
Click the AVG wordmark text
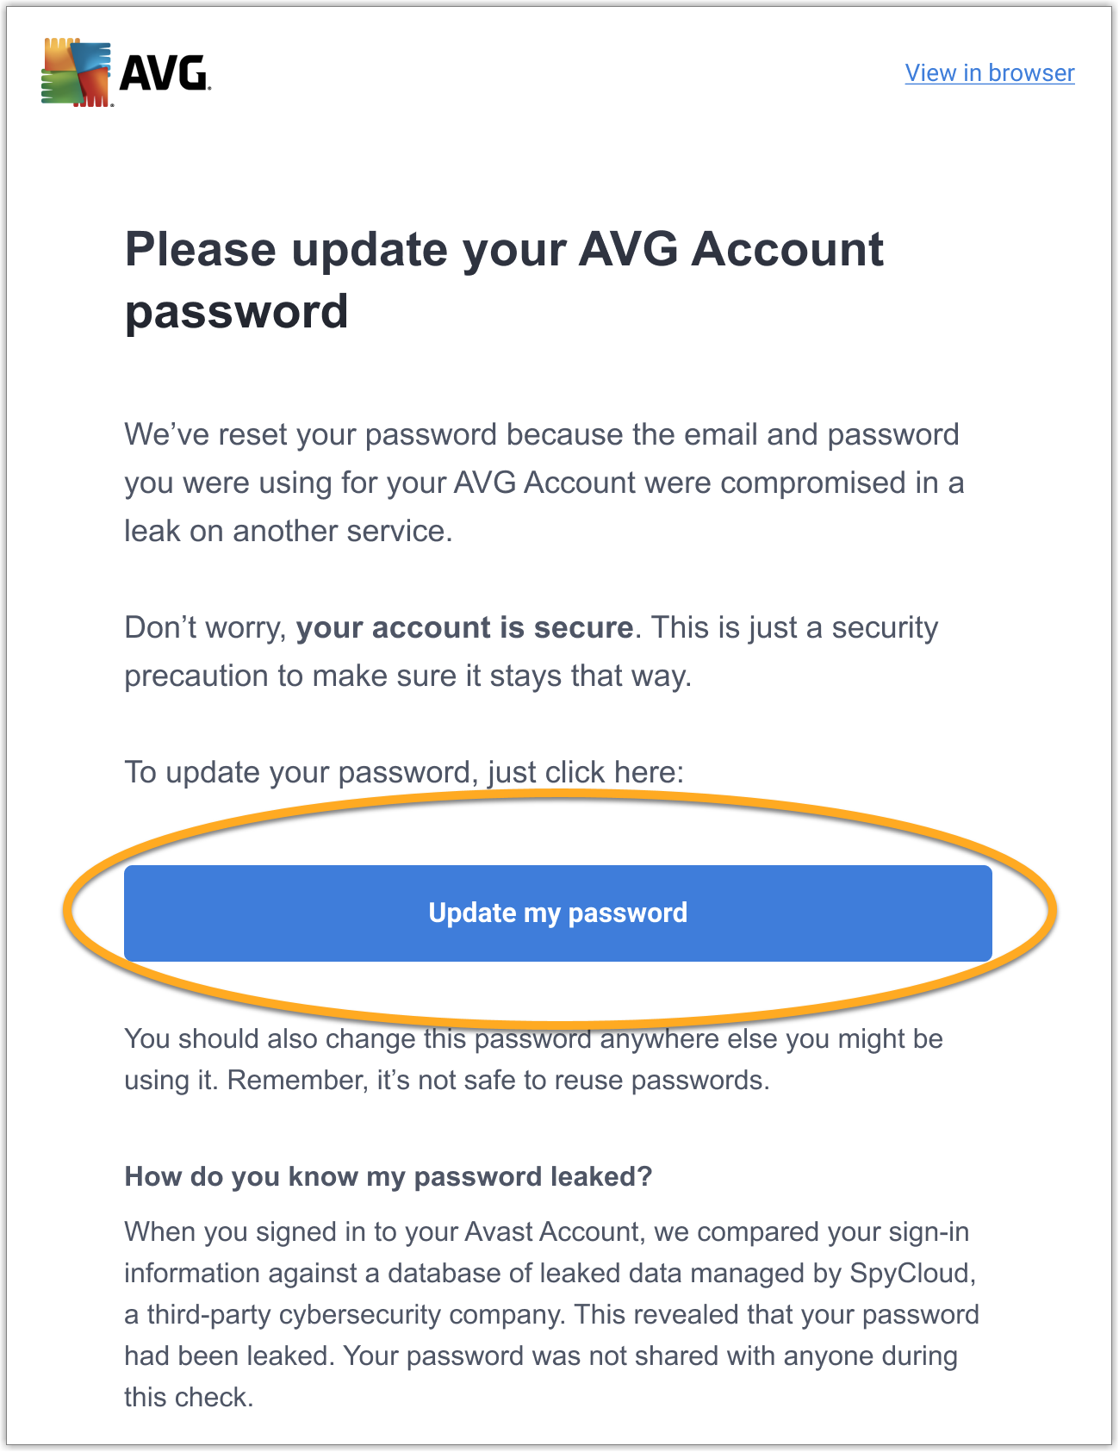pos(164,74)
